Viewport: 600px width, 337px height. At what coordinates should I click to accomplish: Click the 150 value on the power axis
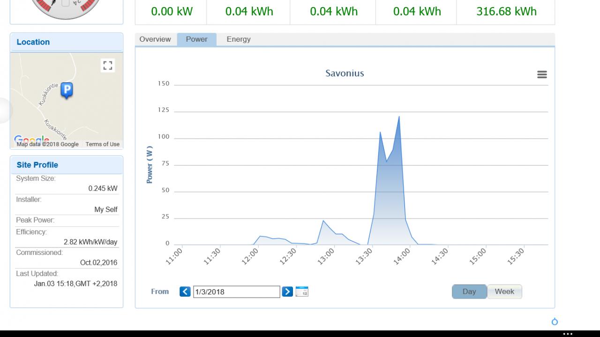[x=164, y=84]
